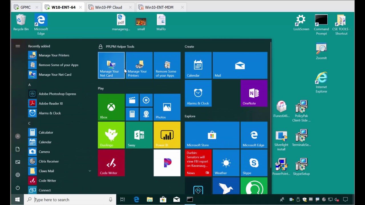
Task: Unmute the volume icon in system tray
Action: 337,200
